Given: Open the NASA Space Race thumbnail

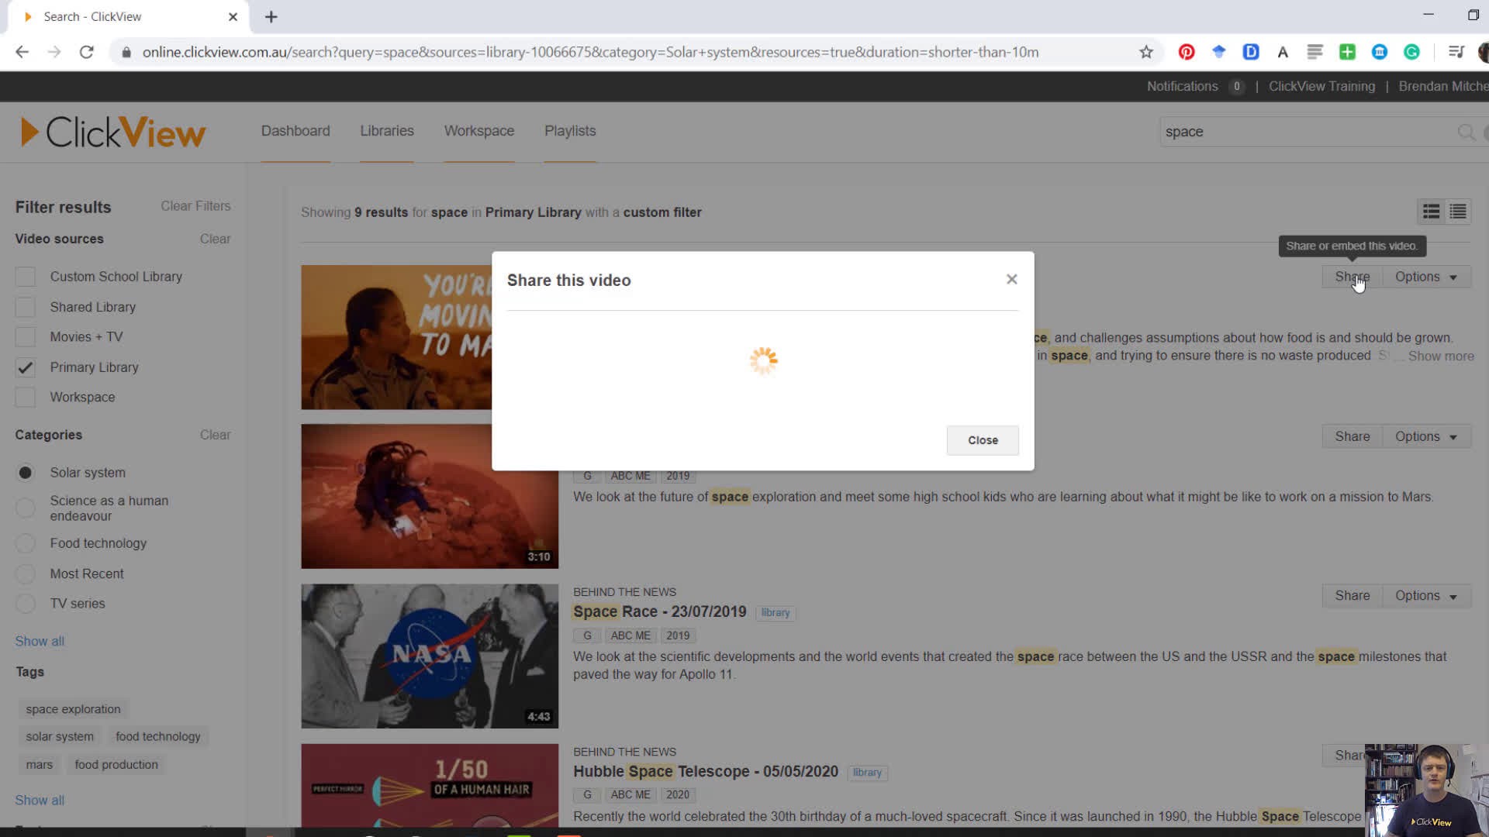Looking at the screenshot, I should (430, 656).
